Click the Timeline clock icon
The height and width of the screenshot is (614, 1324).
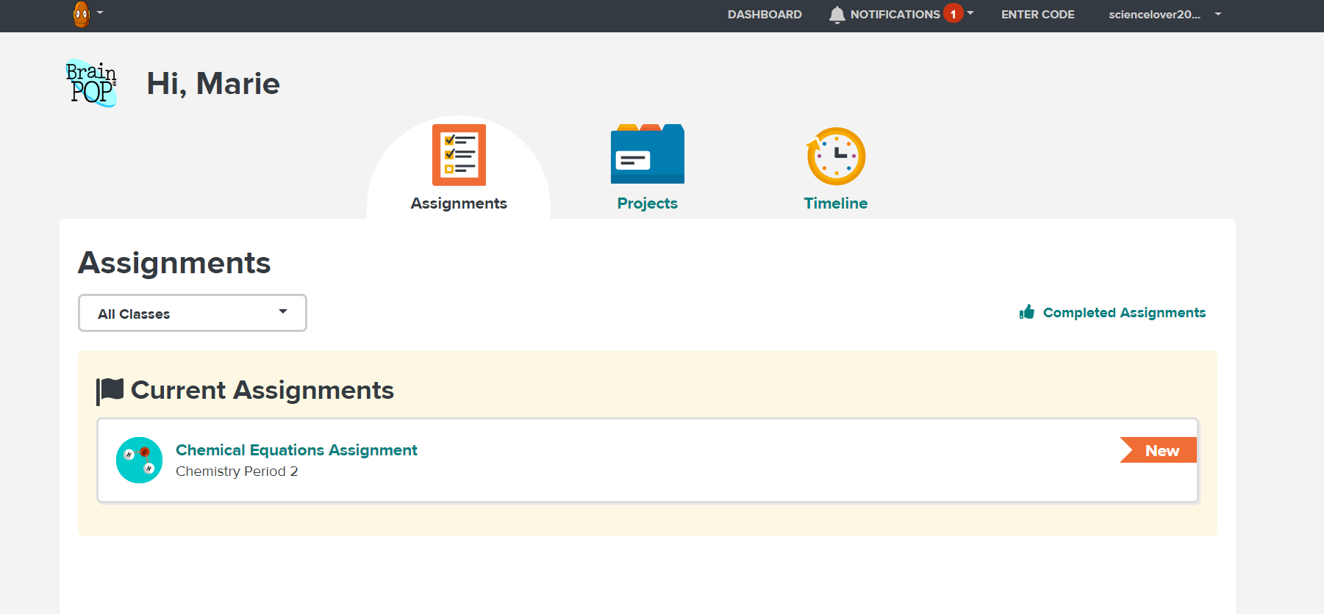[x=836, y=156]
